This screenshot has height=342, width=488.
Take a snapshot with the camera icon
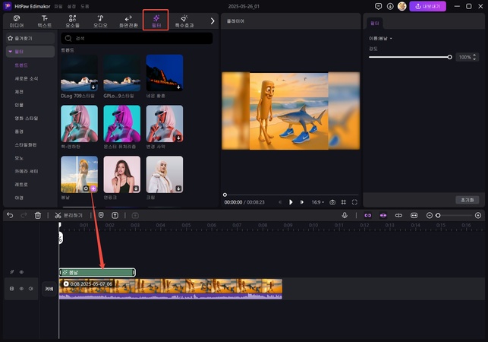tap(332, 202)
